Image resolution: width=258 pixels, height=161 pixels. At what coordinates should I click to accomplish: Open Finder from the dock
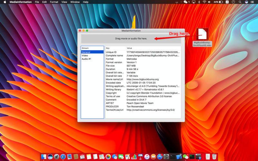(x=44, y=156)
